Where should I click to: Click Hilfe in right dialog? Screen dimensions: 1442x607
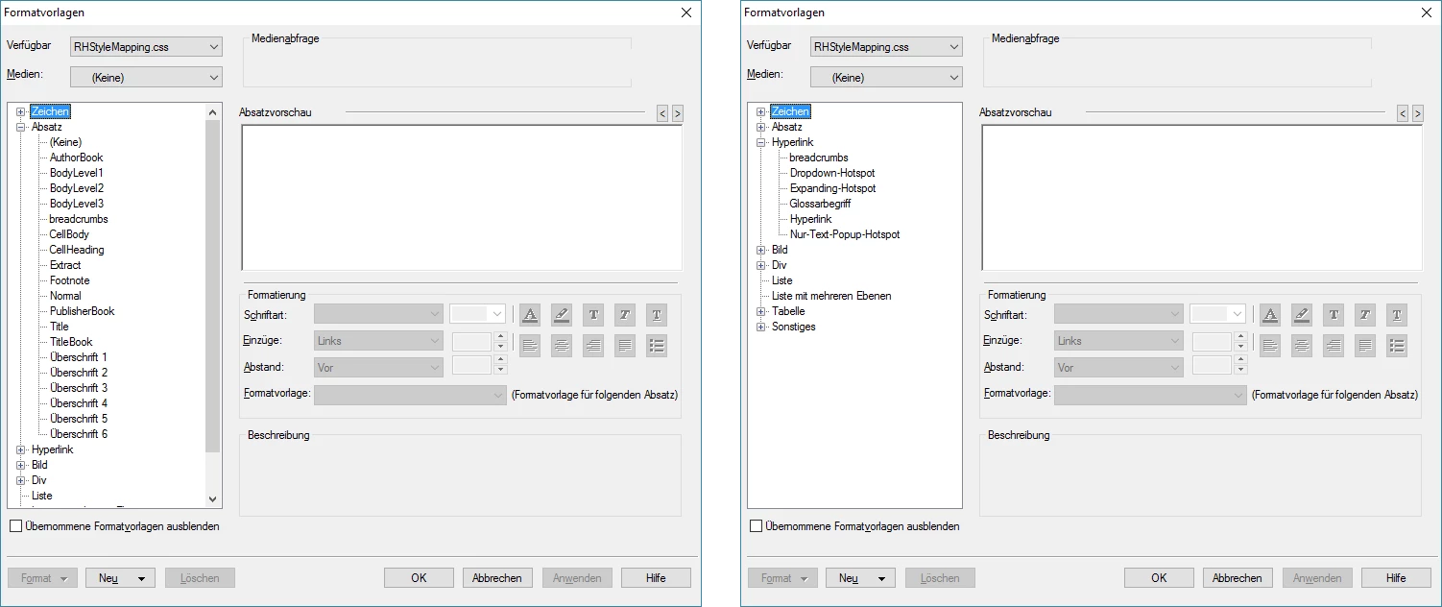[1396, 578]
